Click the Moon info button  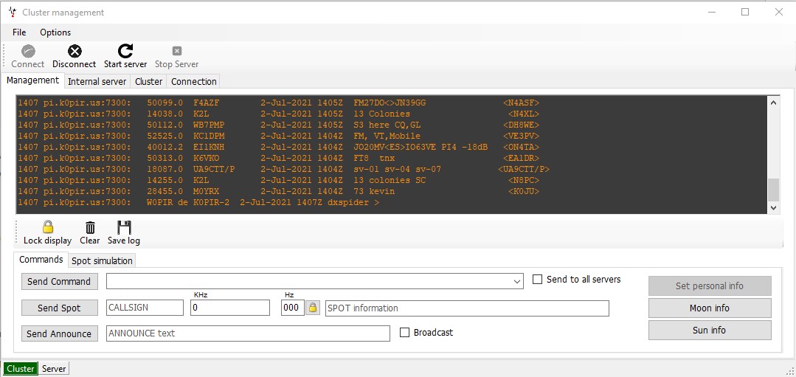709,308
